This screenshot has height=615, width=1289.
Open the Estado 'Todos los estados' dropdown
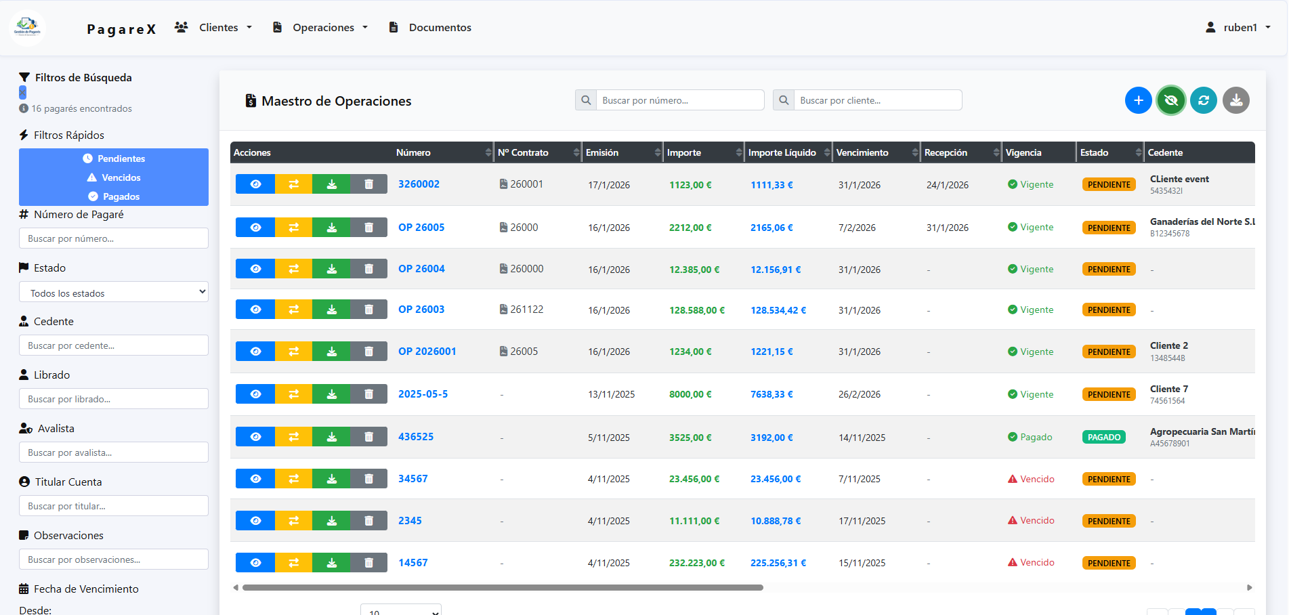click(x=114, y=293)
